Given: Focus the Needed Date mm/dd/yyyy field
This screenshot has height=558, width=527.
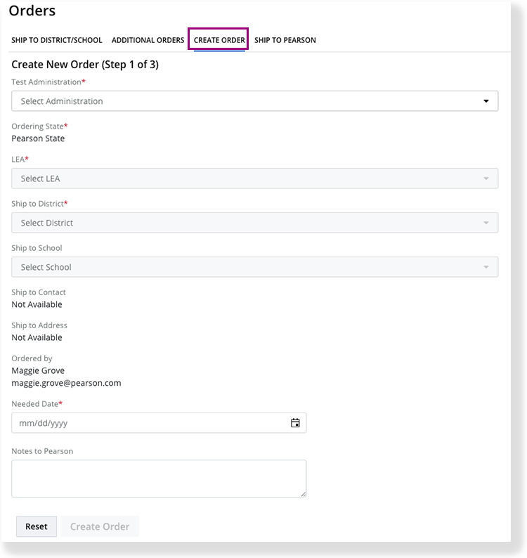Looking at the screenshot, I should pos(159,423).
